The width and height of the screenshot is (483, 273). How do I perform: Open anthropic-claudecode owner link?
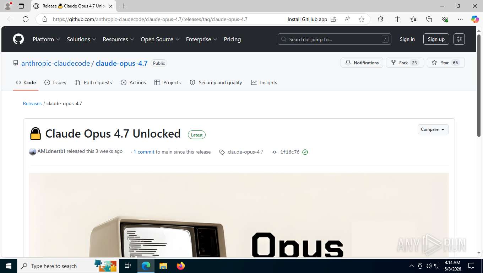55,63
